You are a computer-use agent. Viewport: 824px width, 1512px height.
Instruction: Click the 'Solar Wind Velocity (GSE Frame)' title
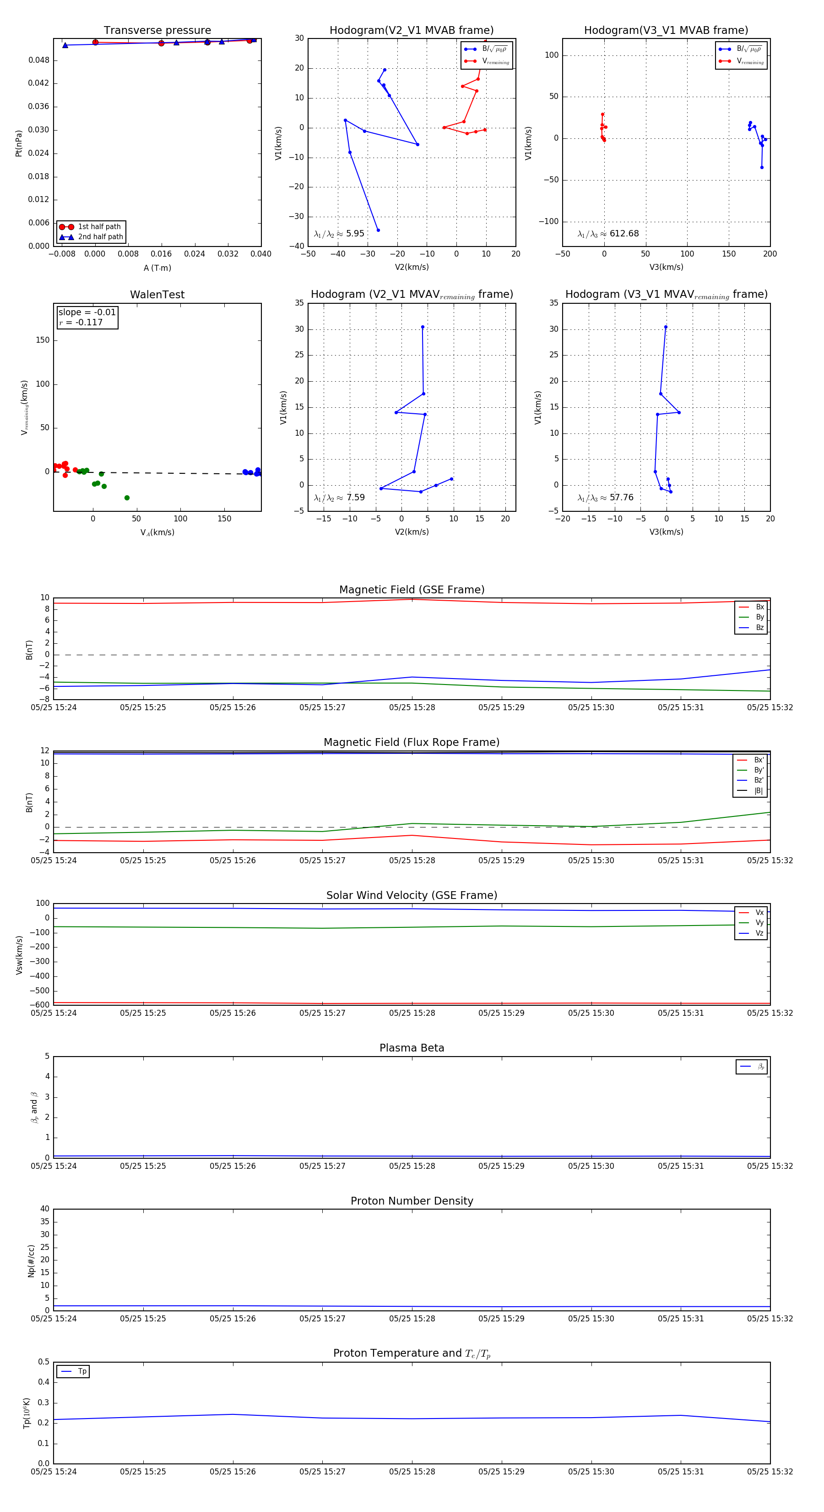(x=412, y=895)
